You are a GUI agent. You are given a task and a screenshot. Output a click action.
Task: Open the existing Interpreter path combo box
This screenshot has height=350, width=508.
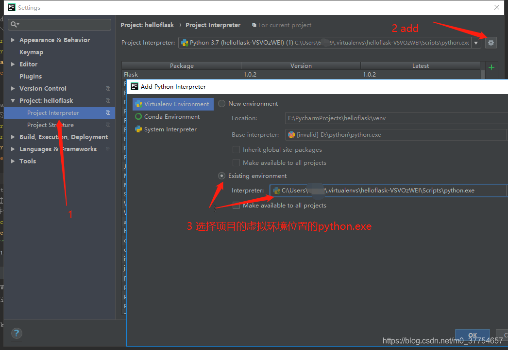pos(388,191)
